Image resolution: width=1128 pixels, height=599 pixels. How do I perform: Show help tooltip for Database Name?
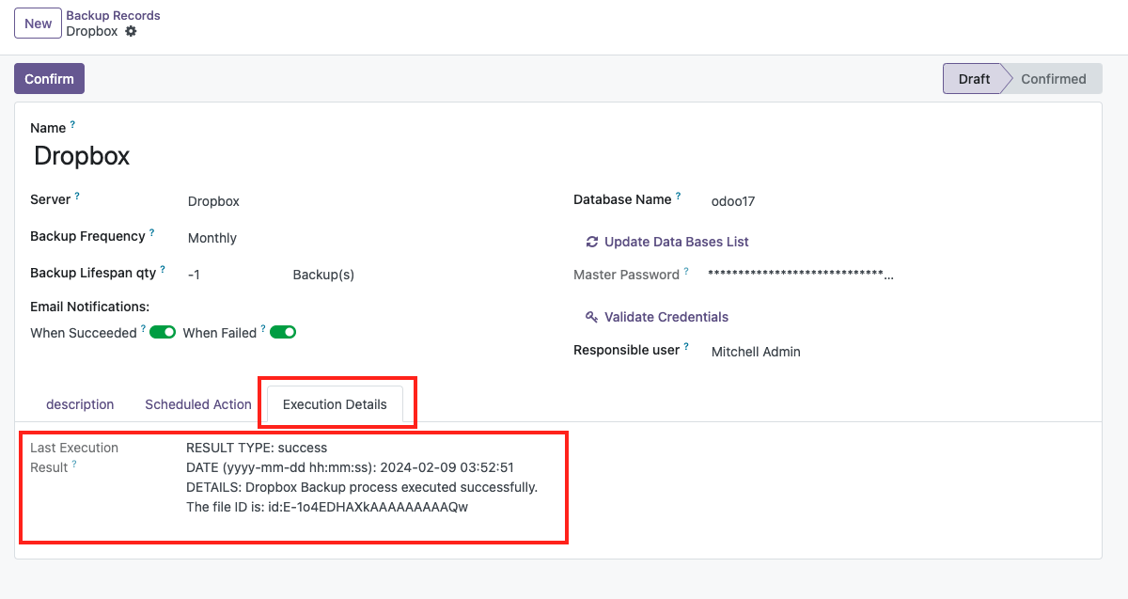(x=679, y=196)
